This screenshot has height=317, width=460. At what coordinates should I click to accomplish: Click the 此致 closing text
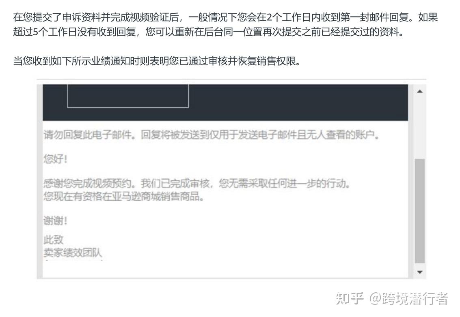coord(54,240)
